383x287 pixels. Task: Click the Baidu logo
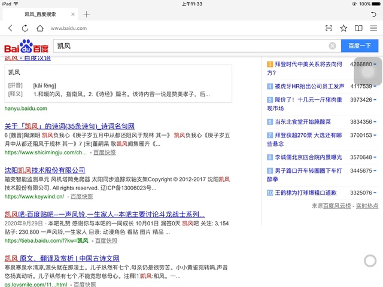[x=26, y=46]
